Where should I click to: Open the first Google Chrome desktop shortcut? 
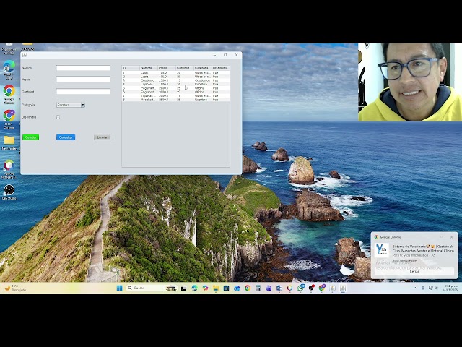click(9, 92)
